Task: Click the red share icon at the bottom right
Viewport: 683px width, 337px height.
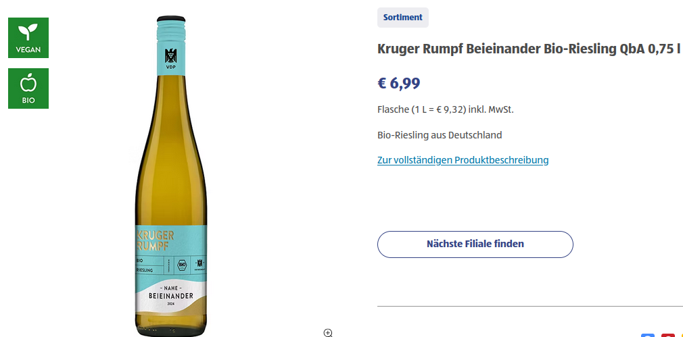Action: coord(668,335)
